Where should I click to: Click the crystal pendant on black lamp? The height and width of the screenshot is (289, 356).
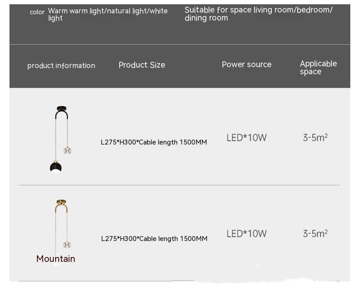point(68,149)
